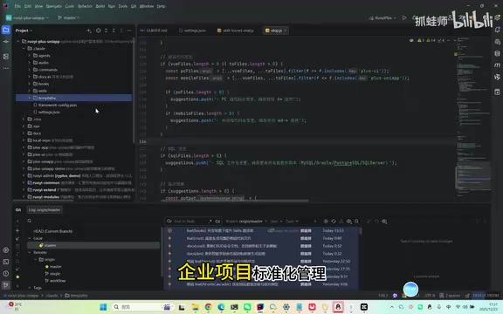The height and width of the screenshot is (314, 503).
Task: Open the Refactor menu
Action: pyautogui.click(x=85, y=6)
